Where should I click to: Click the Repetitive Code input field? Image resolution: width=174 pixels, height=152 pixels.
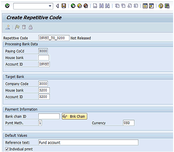[x=54, y=38]
